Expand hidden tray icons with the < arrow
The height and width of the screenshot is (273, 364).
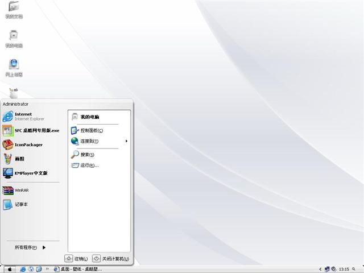tap(320, 269)
